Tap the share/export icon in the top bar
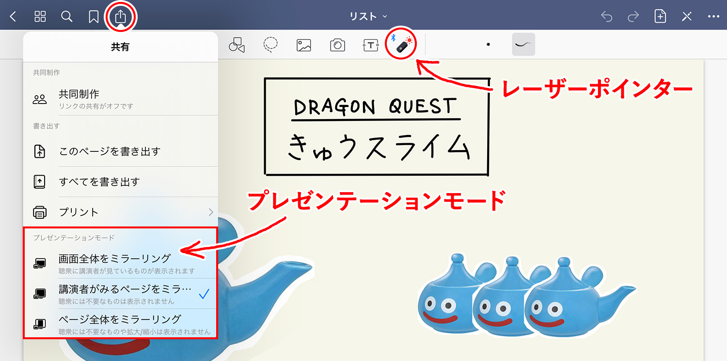The width and height of the screenshot is (727, 361). 120,16
